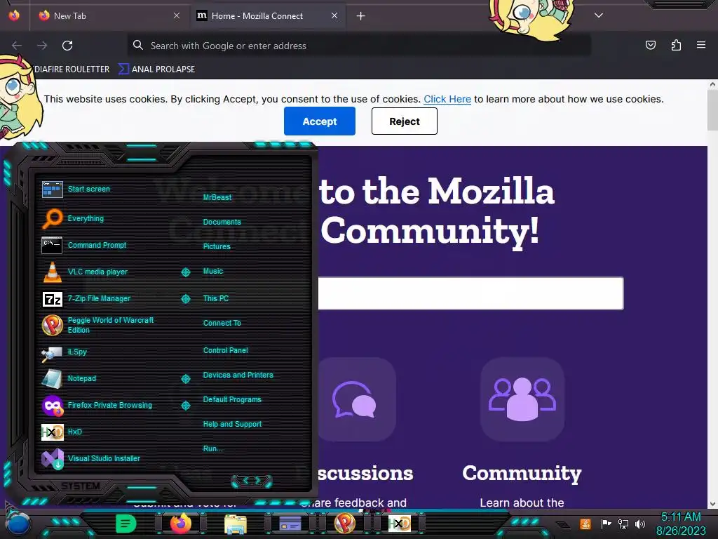
Task: Open Visual Studio Installer icon
Action: click(x=52, y=459)
